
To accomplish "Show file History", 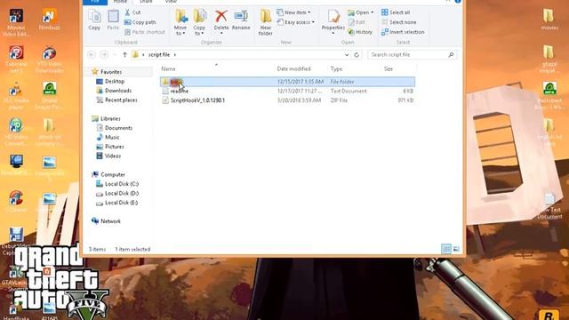I will 360,32.
